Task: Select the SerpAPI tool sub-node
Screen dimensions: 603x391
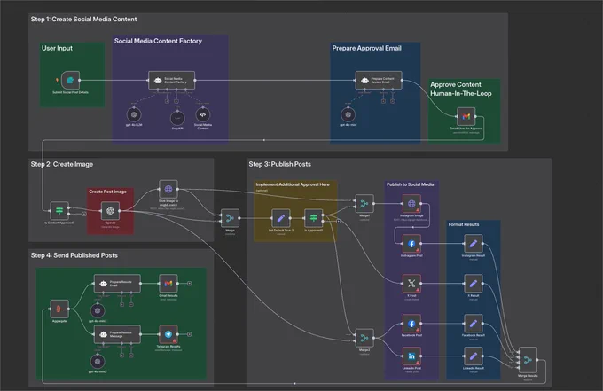Action: coord(177,118)
